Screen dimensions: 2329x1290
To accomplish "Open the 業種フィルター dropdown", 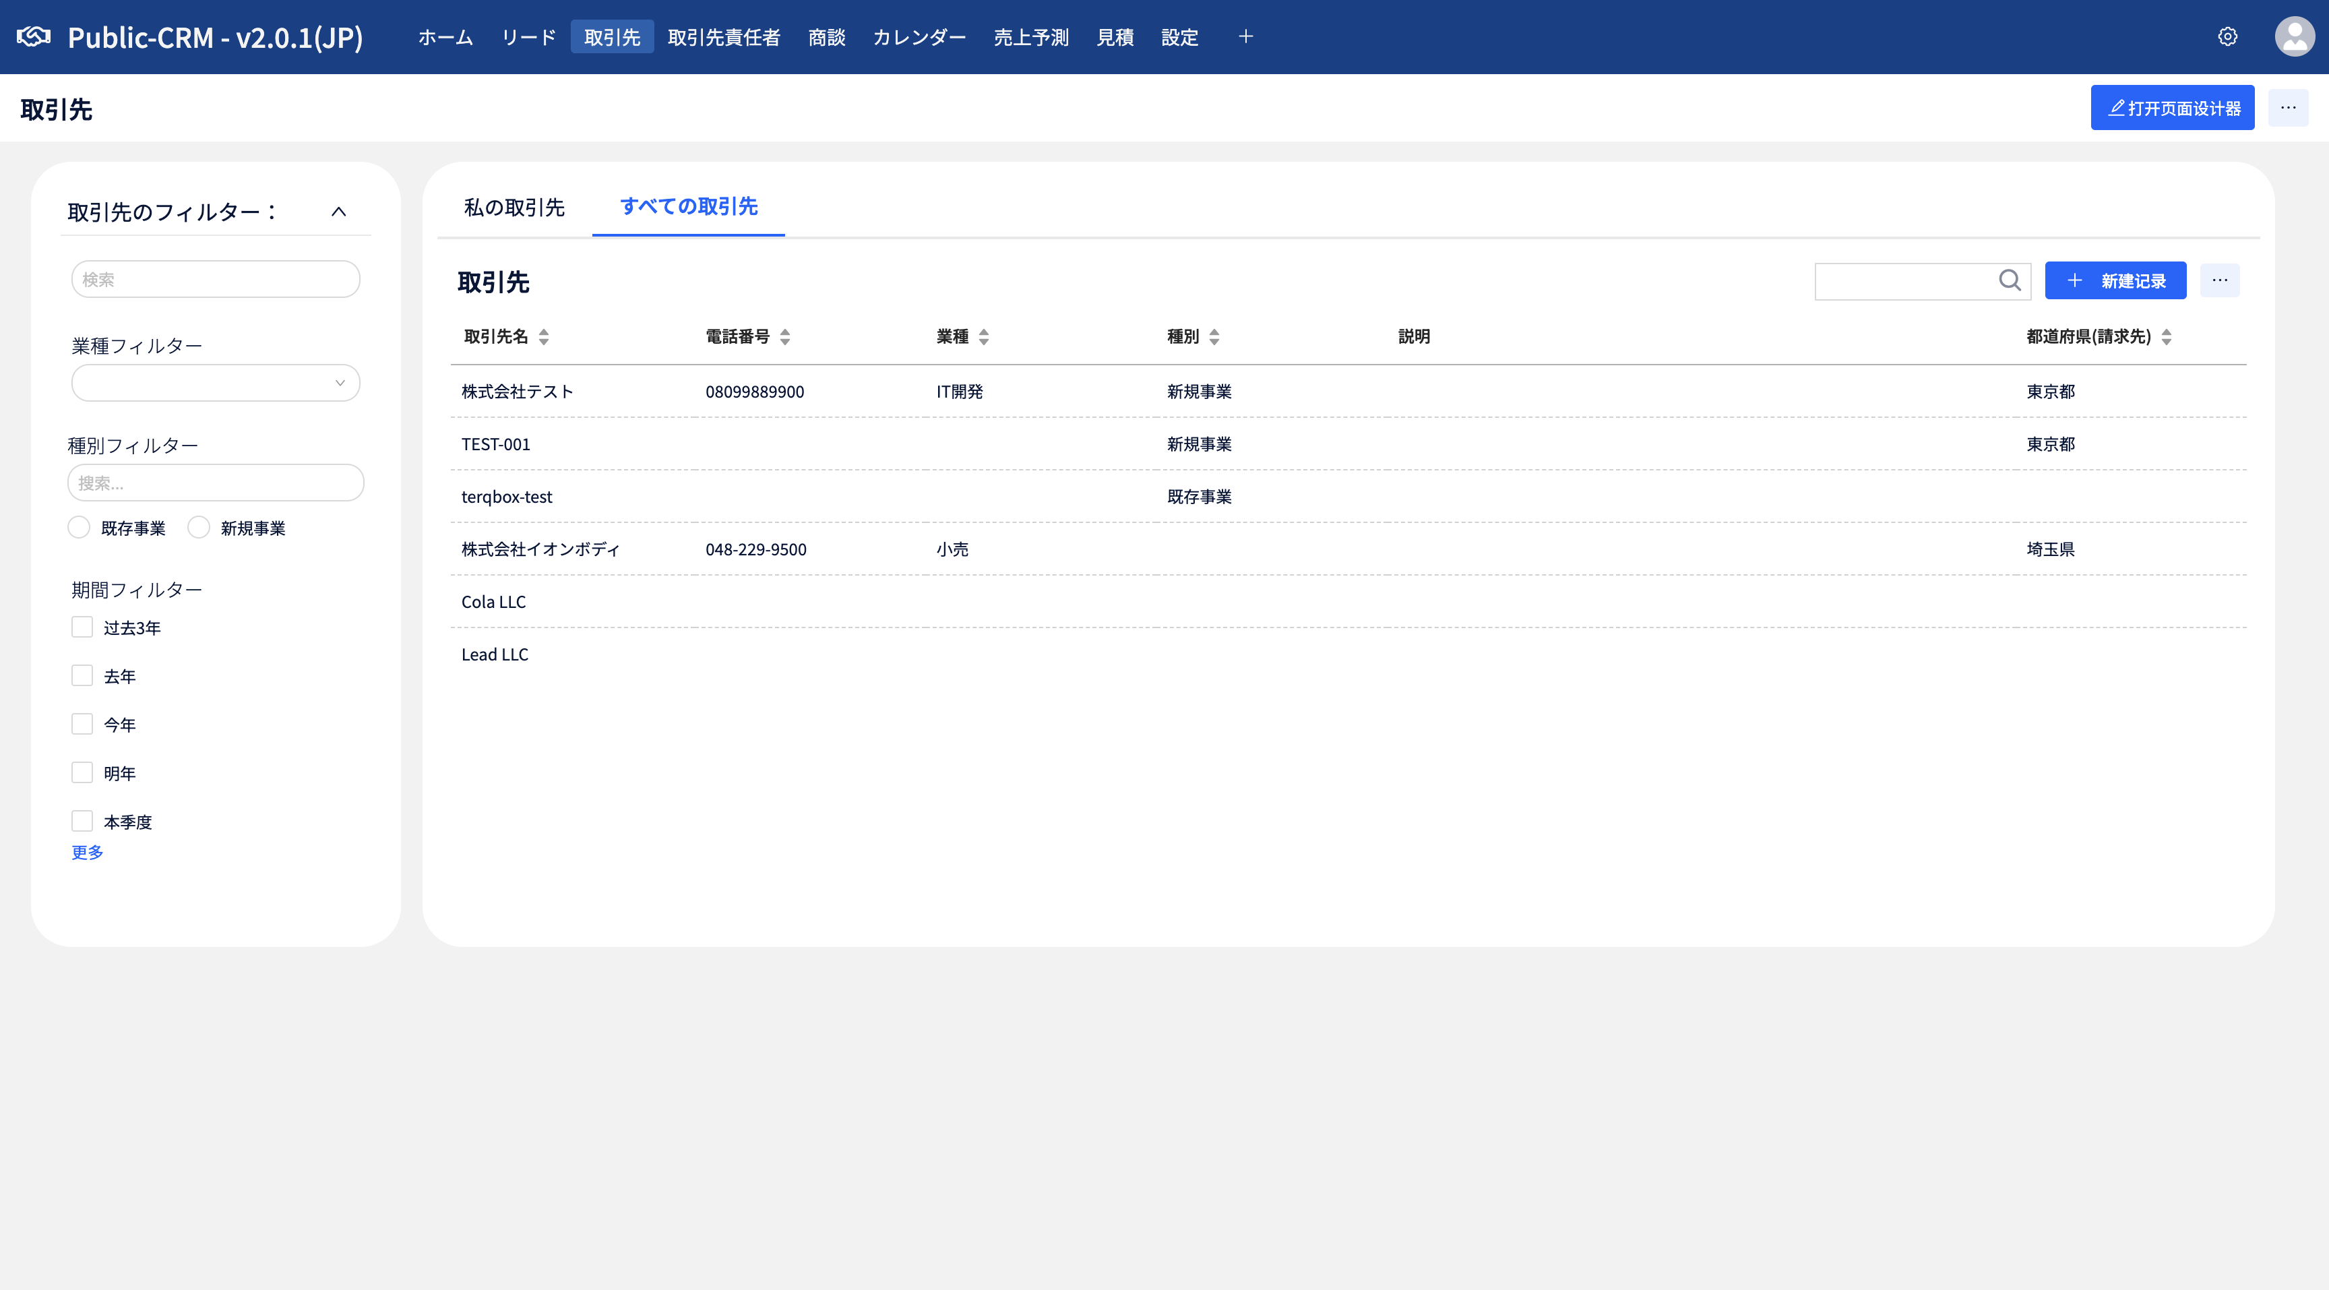I will click(x=215, y=383).
